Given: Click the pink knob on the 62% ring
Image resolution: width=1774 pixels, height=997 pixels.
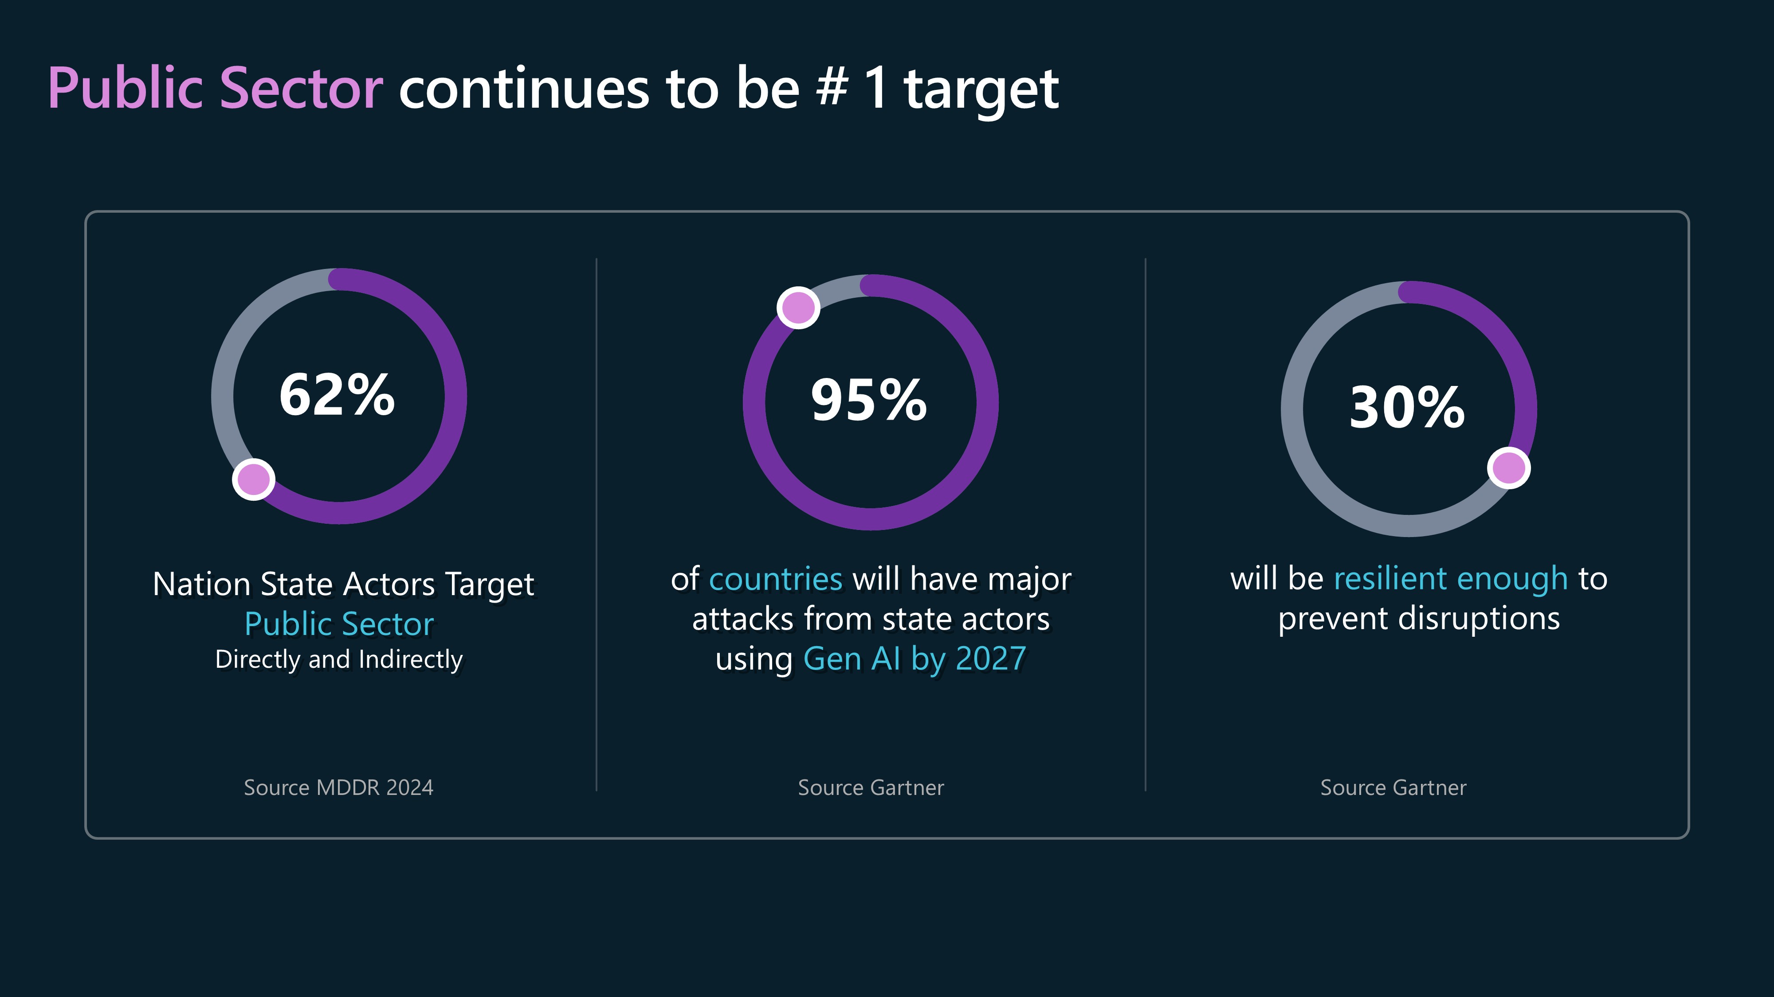Looking at the screenshot, I should pyautogui.click(x=253, y=479).
